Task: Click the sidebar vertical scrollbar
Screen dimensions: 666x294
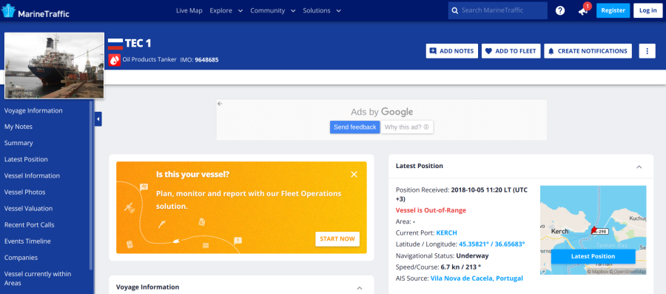Action: point(91,185)
